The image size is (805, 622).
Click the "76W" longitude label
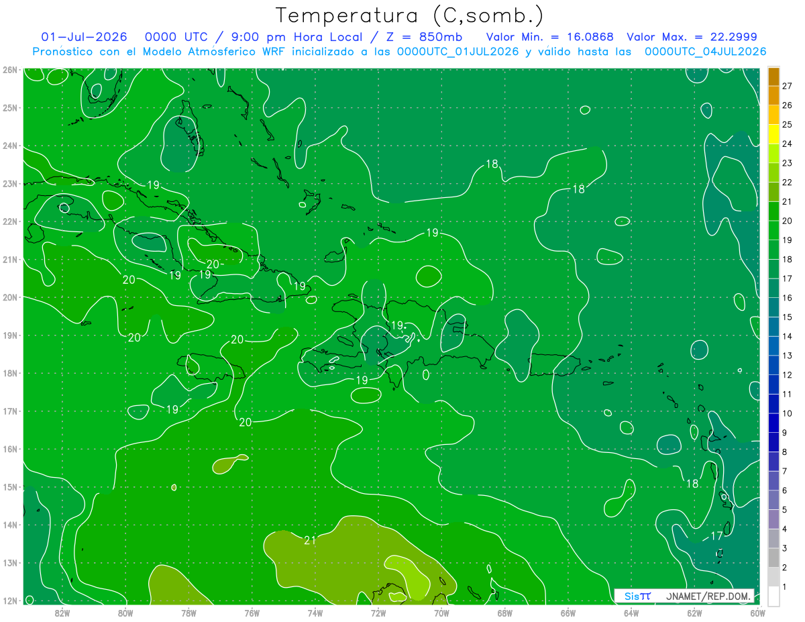(252, 612)
